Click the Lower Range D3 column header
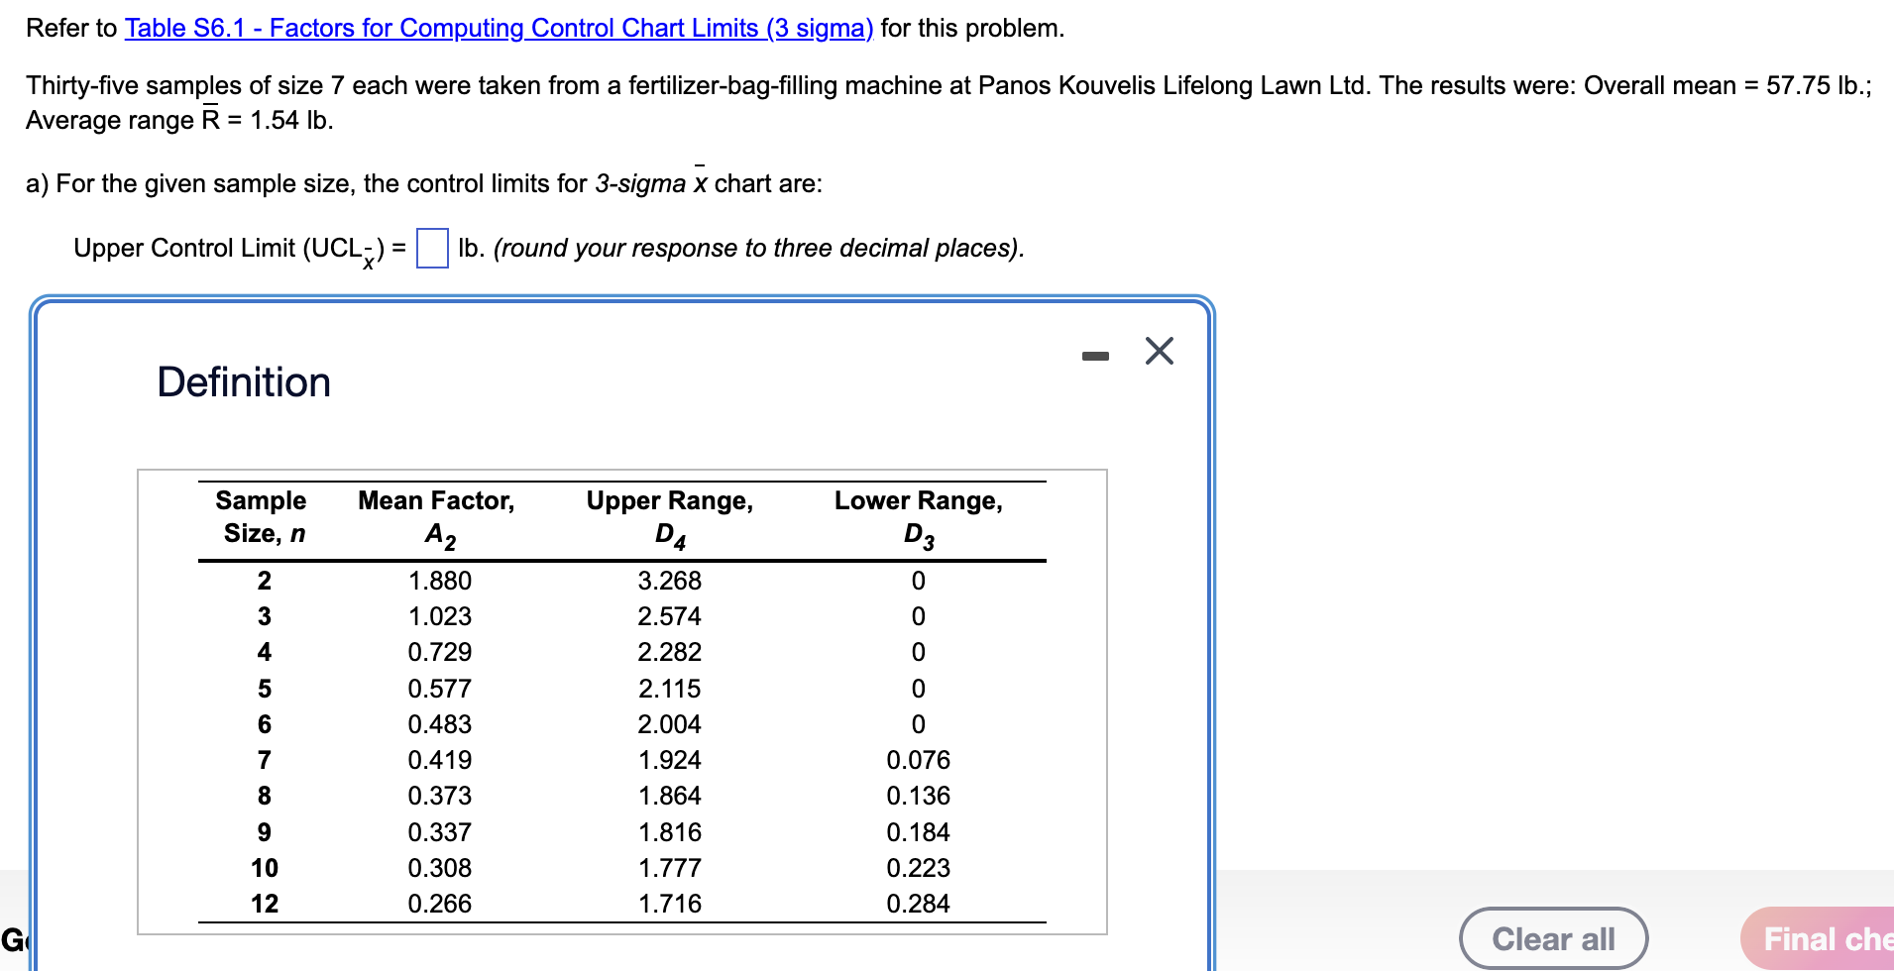This screenshot has height=971, width=1894. [919, 517]
